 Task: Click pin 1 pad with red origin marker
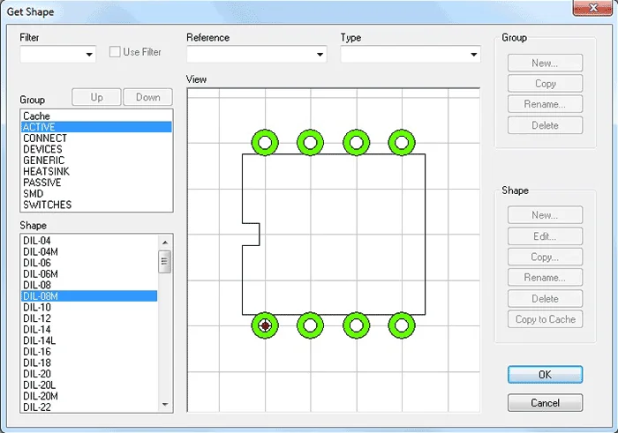pyautogui.click(x=265, y=325)
